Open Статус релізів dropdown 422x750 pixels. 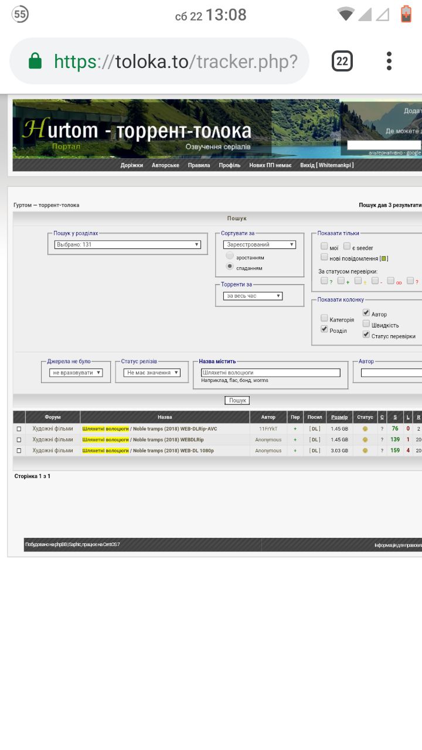[x=152, y=373]
